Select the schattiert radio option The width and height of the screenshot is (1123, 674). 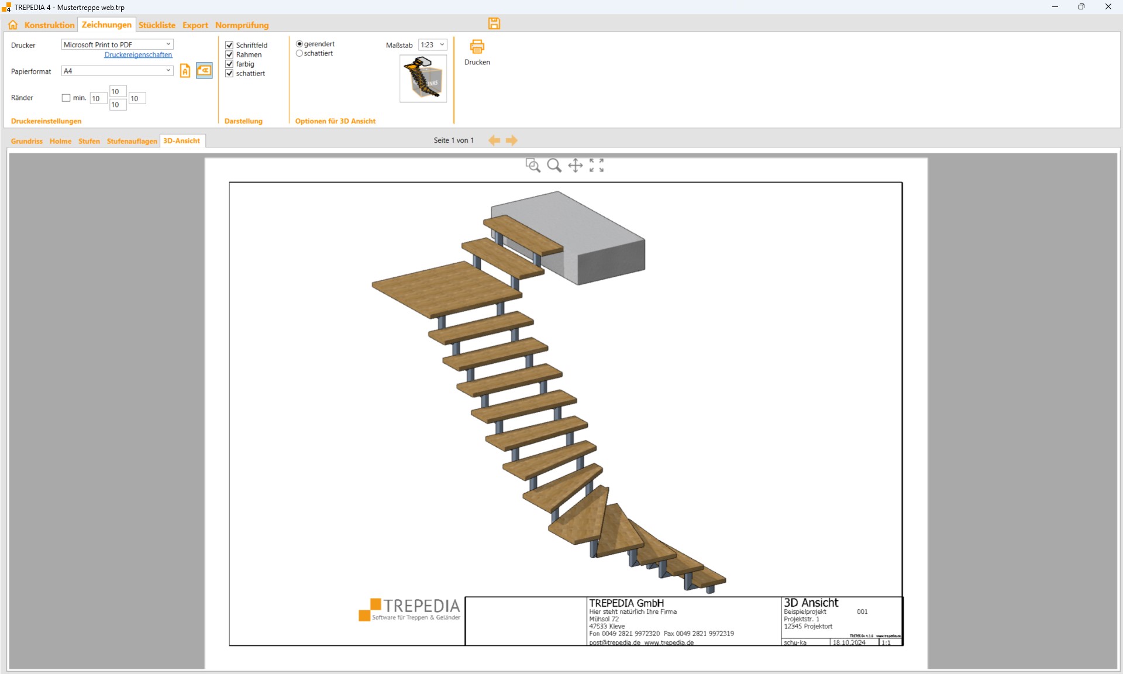coord(299,53)
